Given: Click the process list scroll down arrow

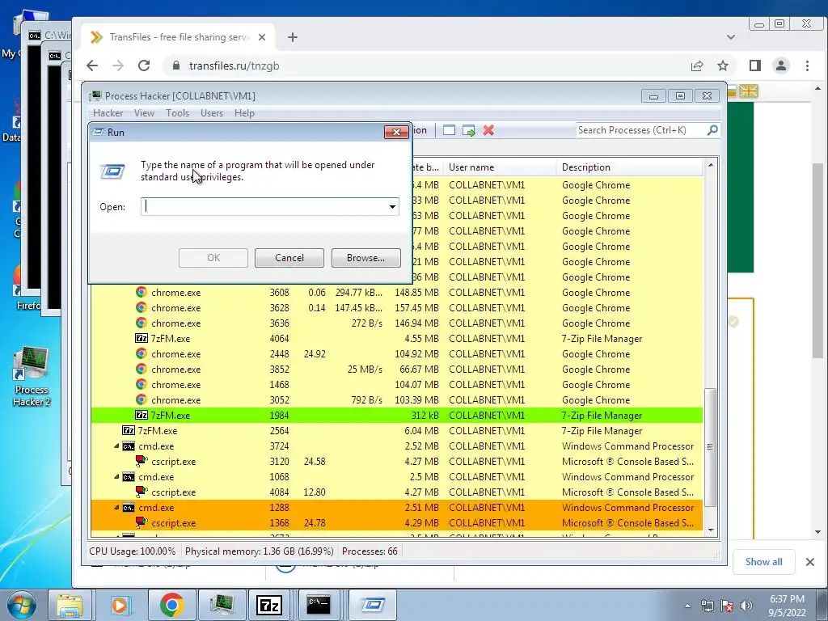Looking at the screenshot, I should click(x=710, y=530).
